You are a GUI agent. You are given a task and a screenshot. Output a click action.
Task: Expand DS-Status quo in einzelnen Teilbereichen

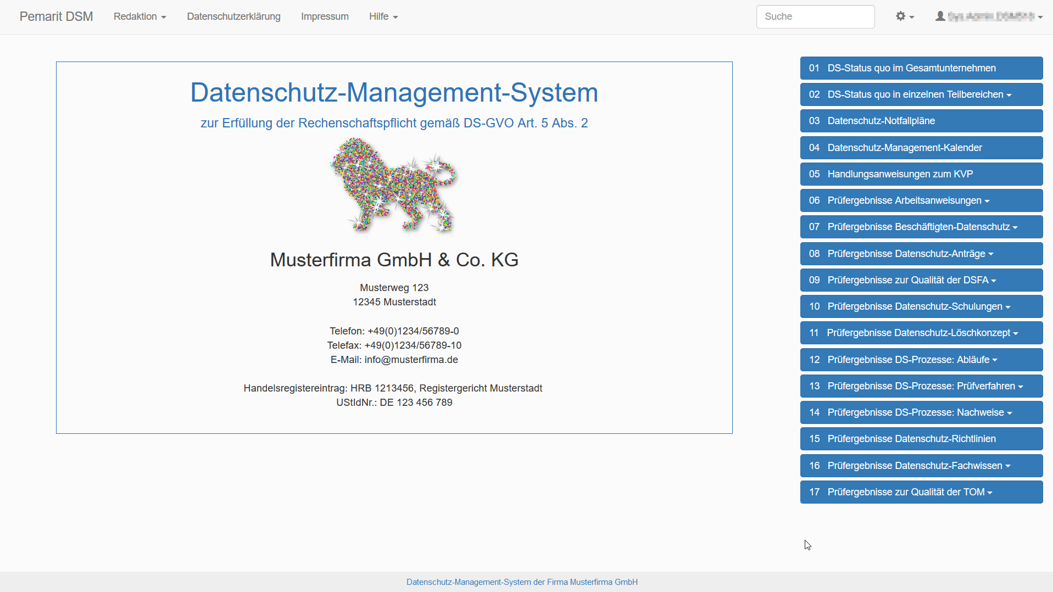tap(921, 94)
